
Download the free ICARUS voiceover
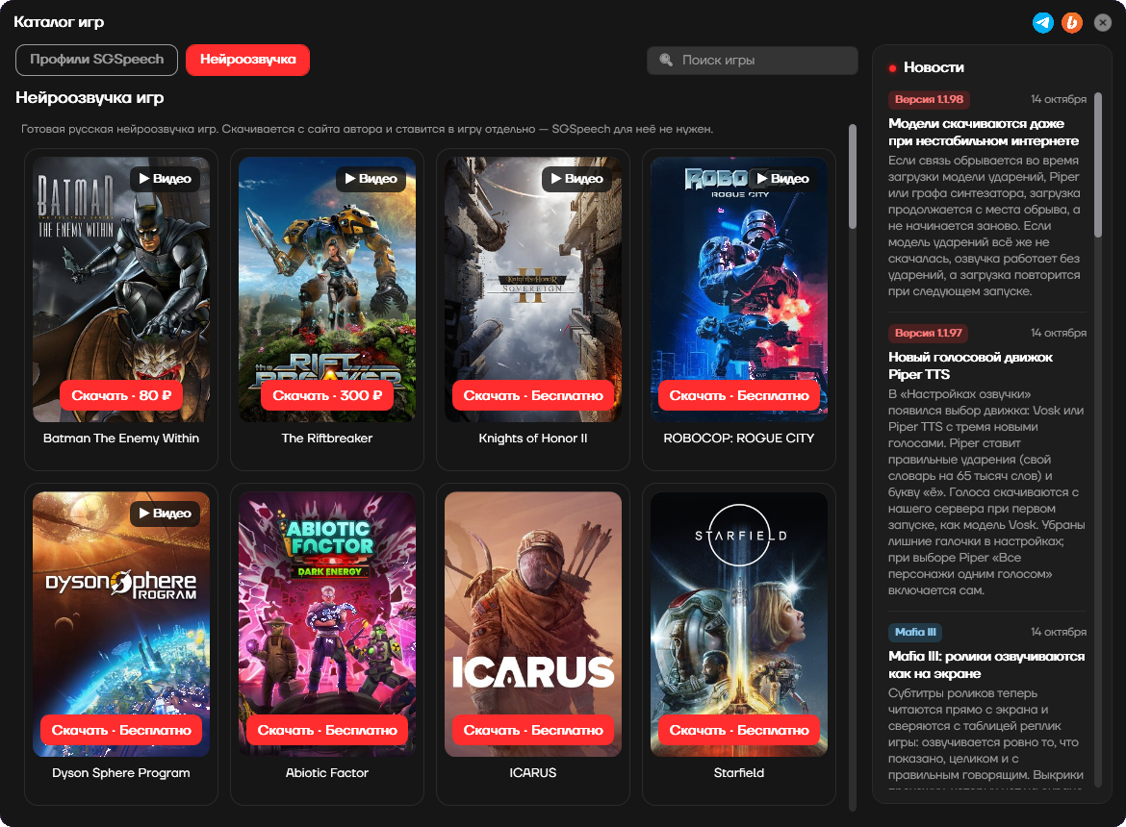point(533,730)
